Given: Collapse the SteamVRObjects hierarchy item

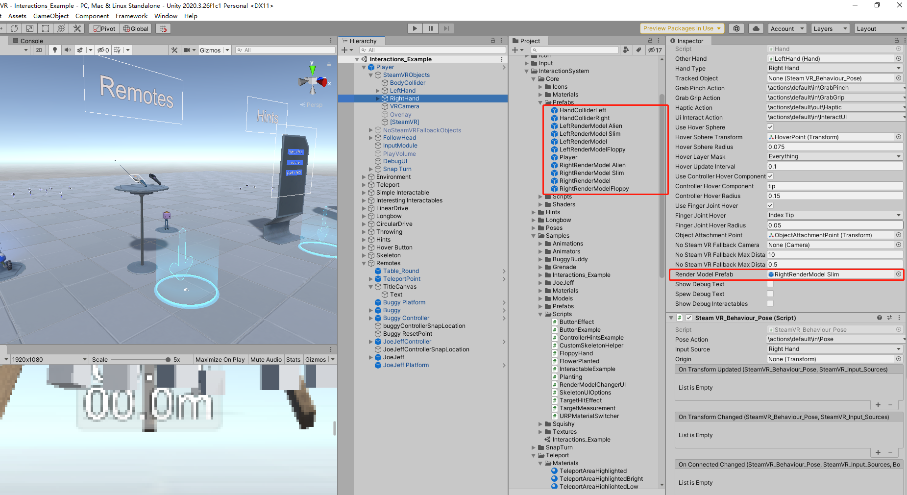Looking at the screenshot, I should pos(371,74).
